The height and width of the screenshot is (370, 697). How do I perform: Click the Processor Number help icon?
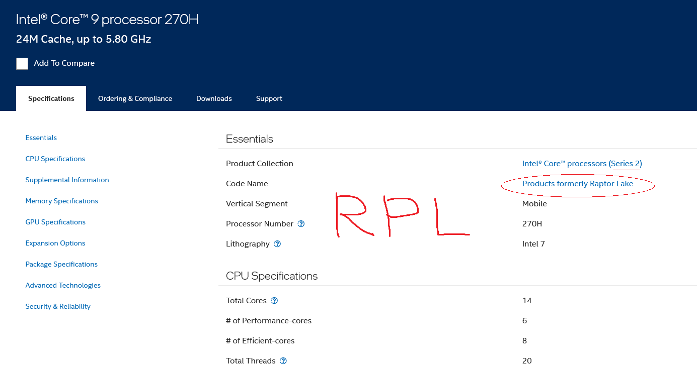coord(301,224)
